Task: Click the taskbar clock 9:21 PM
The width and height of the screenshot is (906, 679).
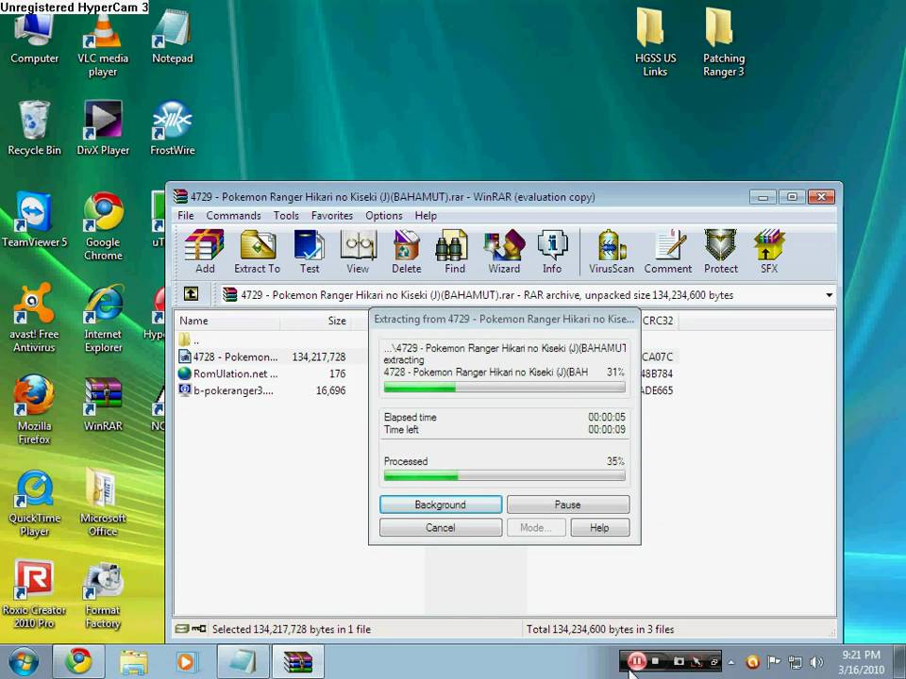Action: (861, 662)
